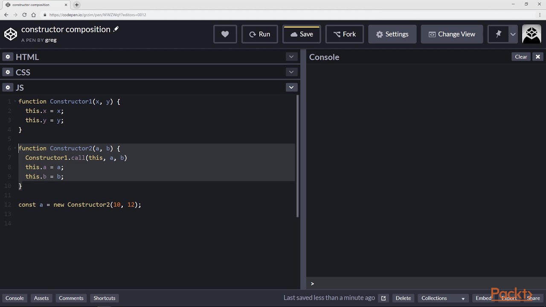
Task: Run the pen
Action: tap(259, 34)
